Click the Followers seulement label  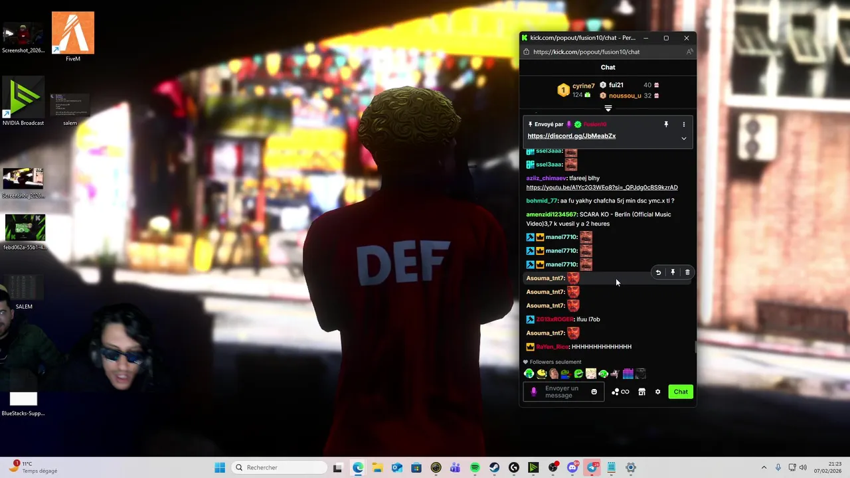pyautogui.click(x=555, y=362)
